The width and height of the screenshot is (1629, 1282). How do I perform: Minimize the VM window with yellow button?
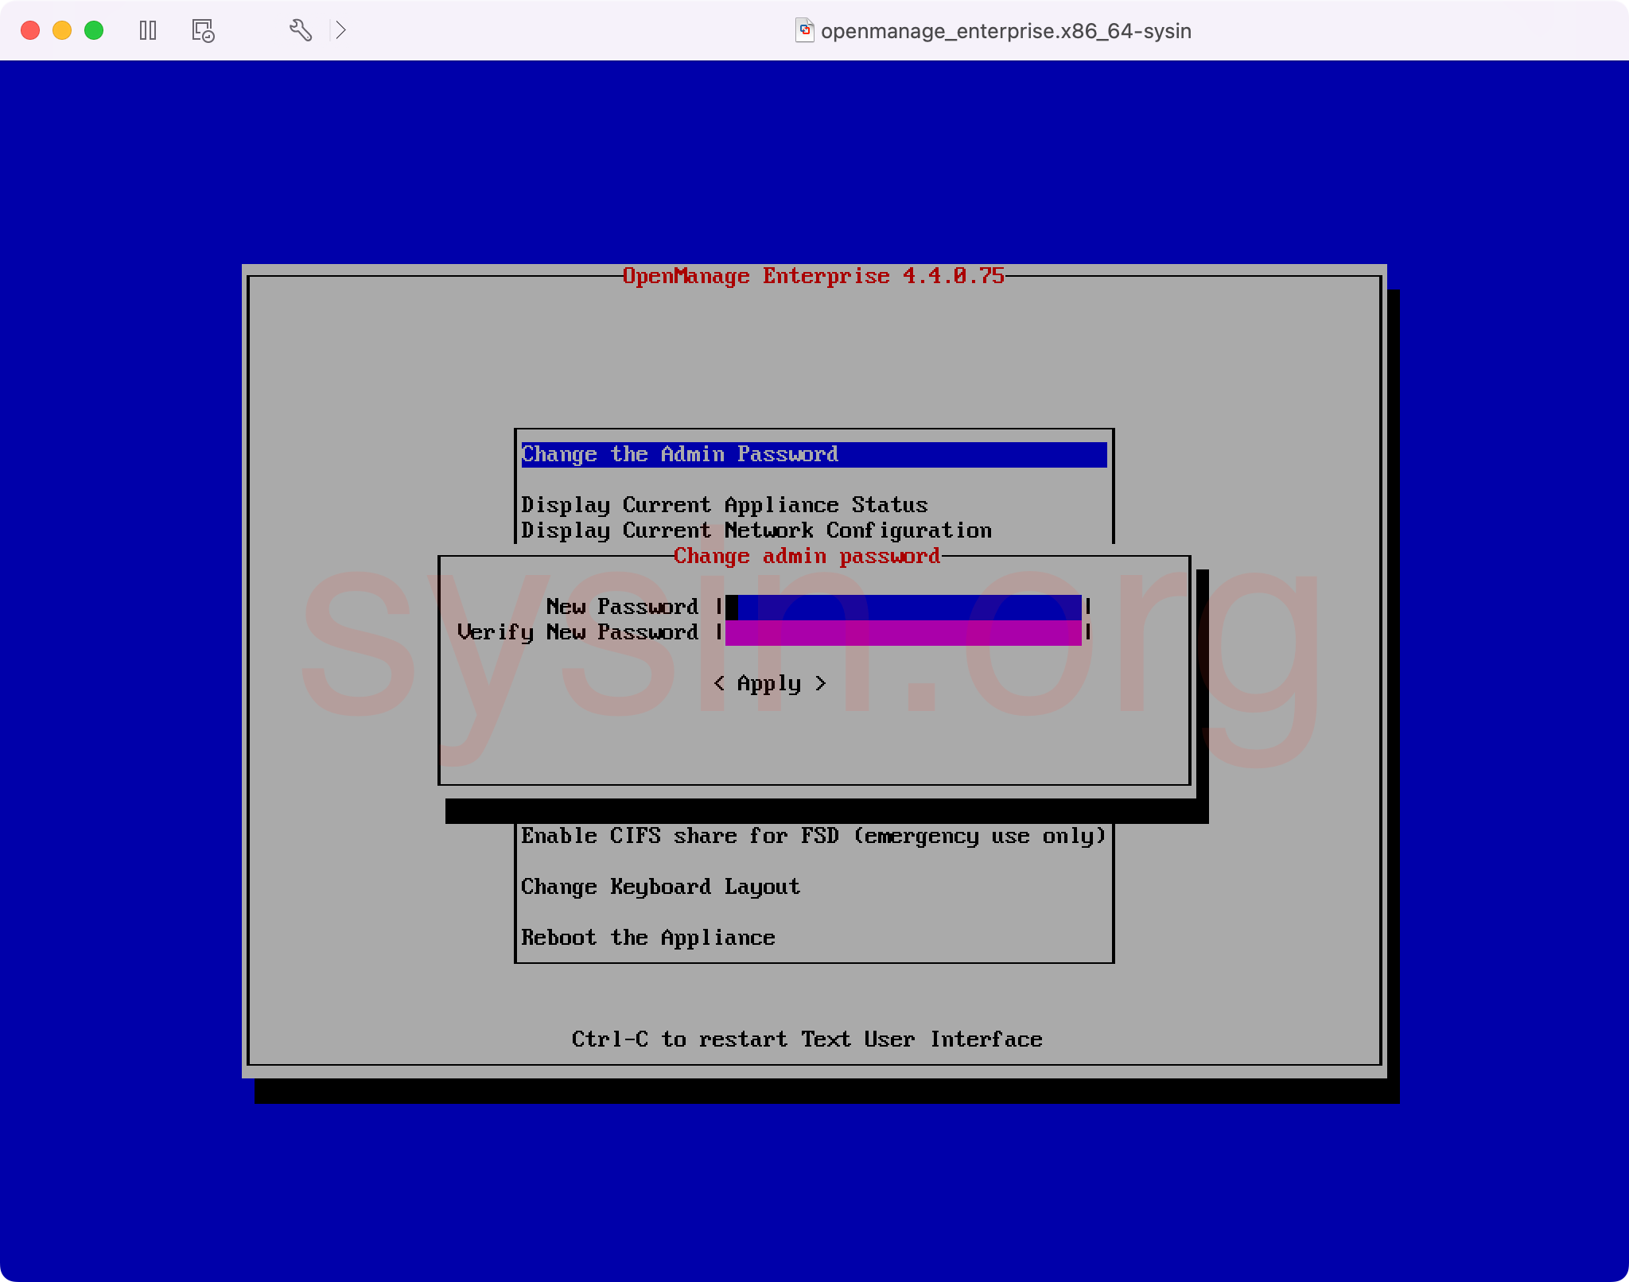click(62, 31)
